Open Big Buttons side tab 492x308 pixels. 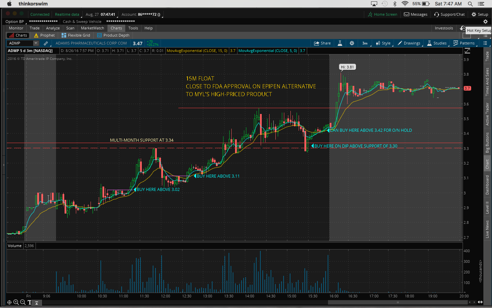tap(488, 143)
